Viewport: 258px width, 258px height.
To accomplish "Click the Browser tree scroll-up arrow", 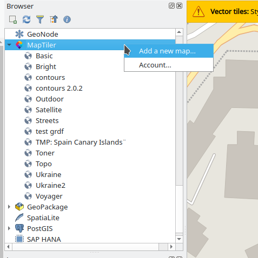I will [179, 32].
